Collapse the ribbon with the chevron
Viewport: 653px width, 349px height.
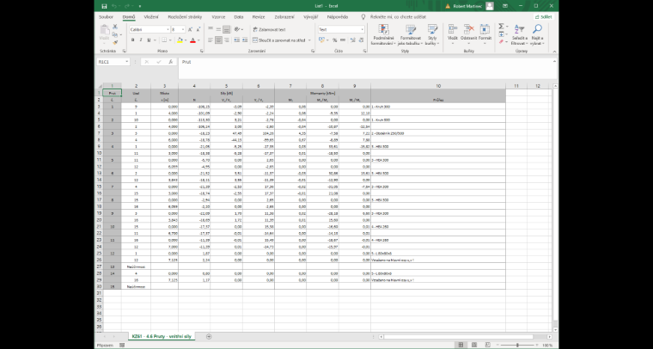coord(554,52)
